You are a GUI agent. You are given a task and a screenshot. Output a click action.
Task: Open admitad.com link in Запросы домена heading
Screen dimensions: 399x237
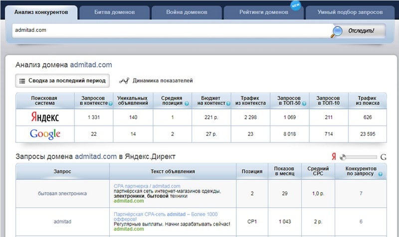click(x=96, y=156)
